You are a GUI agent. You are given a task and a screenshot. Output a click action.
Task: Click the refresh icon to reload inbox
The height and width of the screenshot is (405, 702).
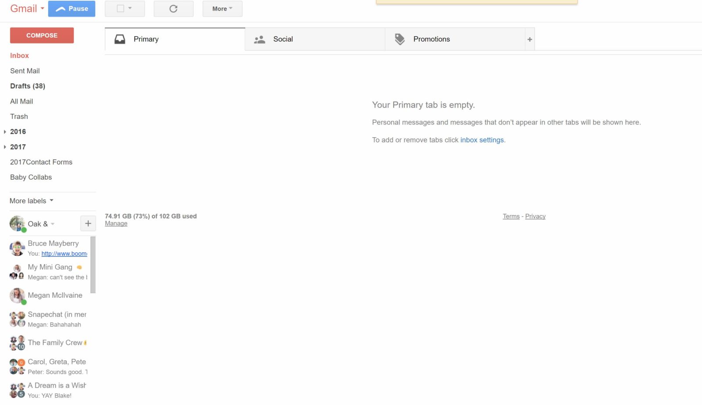coord(173,8)
